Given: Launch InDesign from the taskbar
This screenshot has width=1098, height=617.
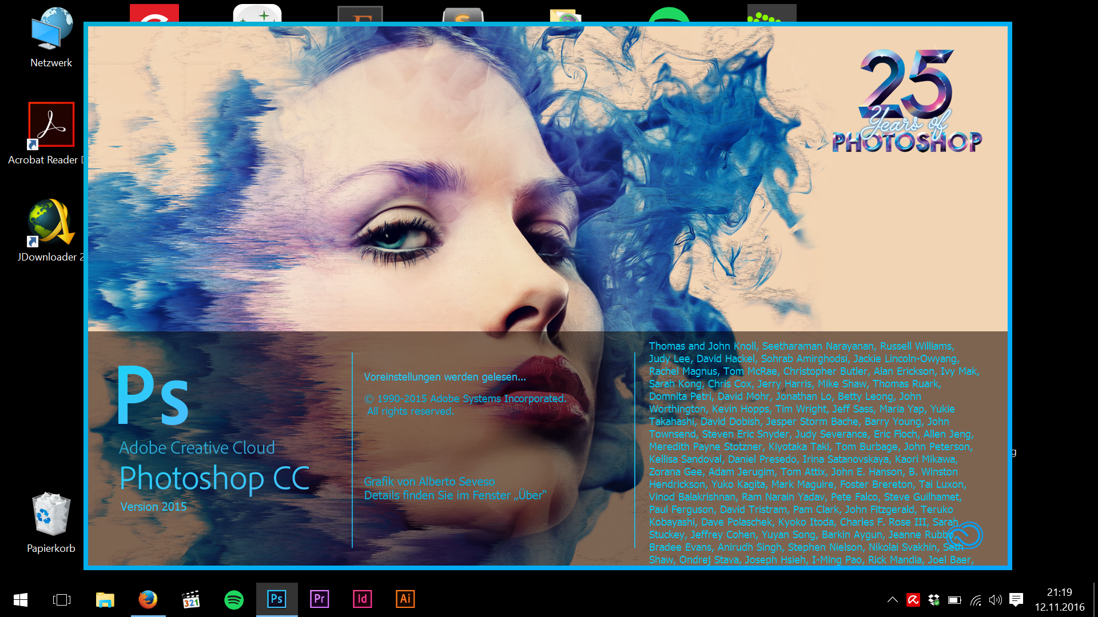Looking at the screenshot, I should click(363, 599).
